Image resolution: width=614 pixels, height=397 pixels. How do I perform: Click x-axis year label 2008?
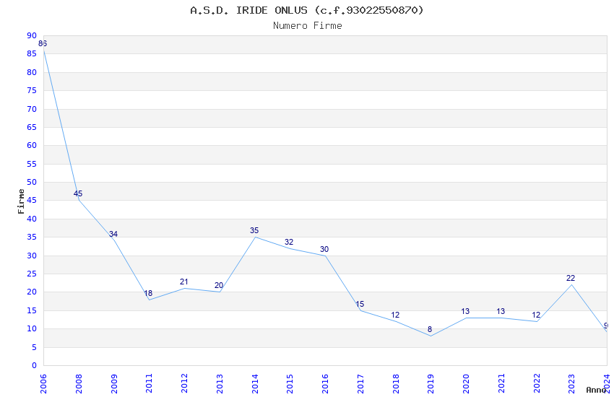(79, 384)
